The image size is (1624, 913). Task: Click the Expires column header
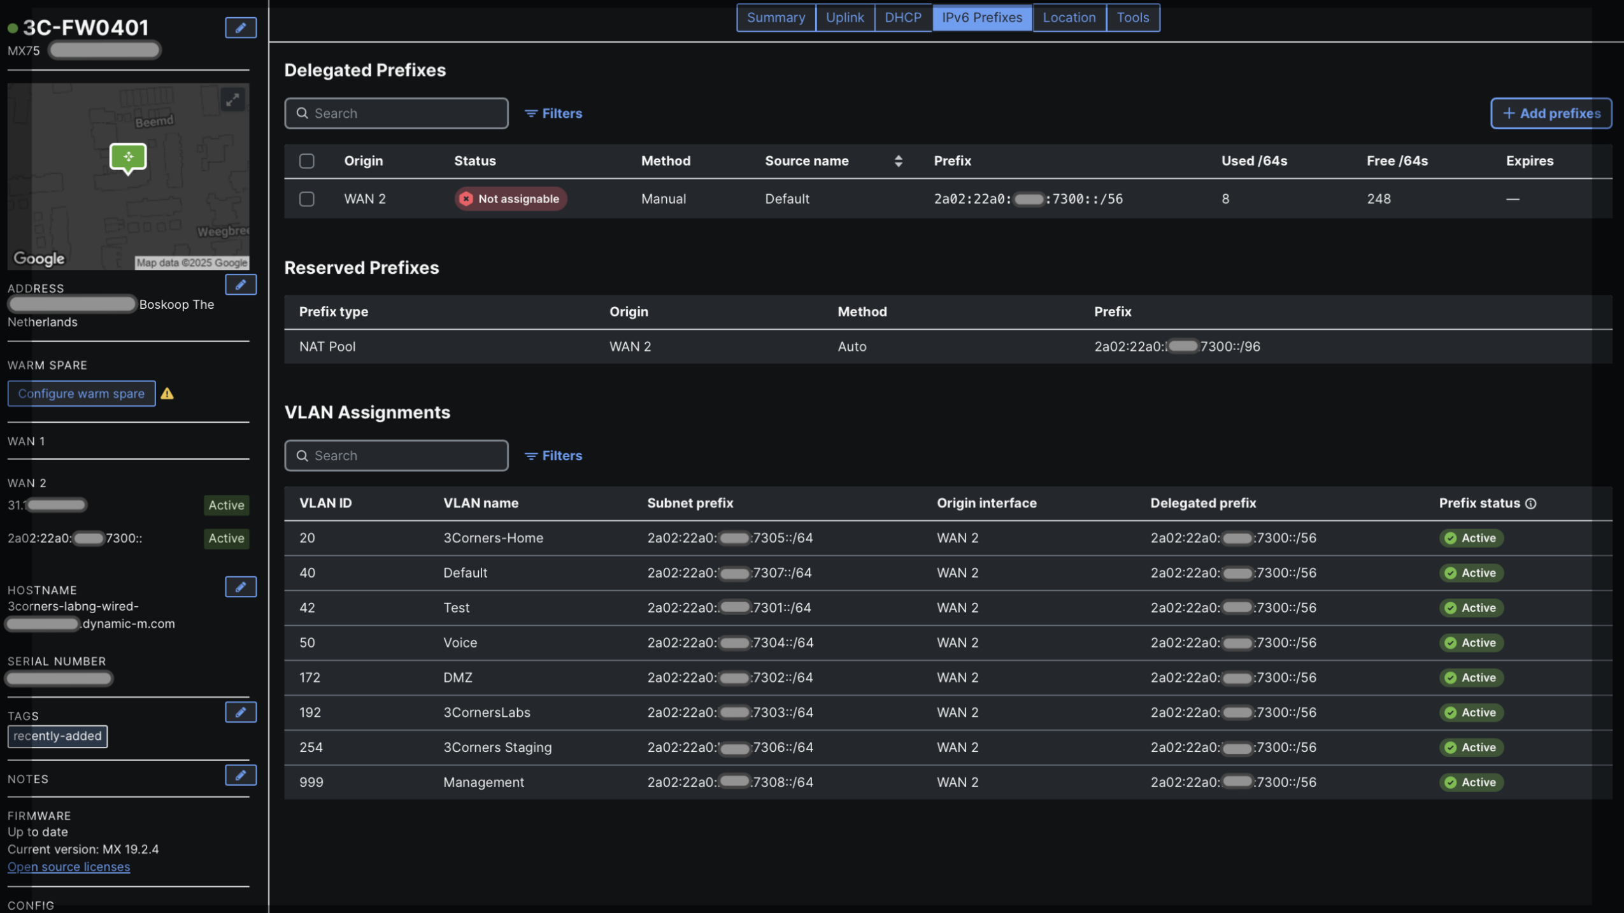coord(1529,161)
